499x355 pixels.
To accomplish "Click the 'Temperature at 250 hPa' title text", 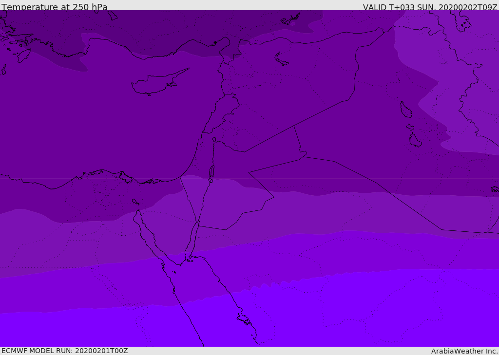I will point(55,7).
